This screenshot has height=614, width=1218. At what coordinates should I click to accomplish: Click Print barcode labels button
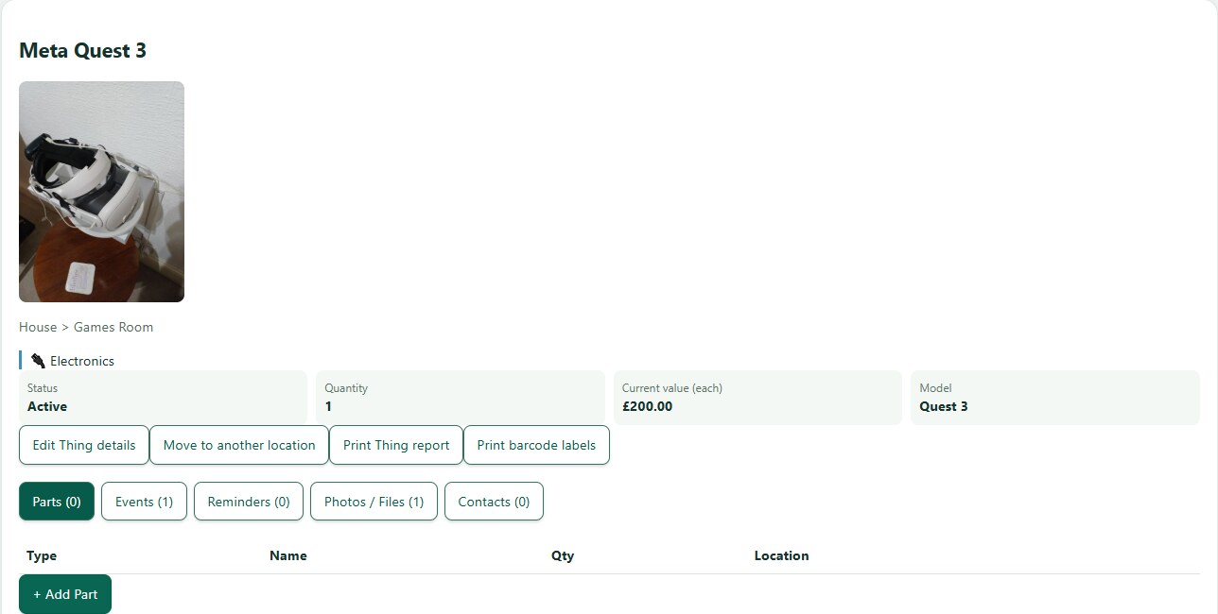(536, 445)
